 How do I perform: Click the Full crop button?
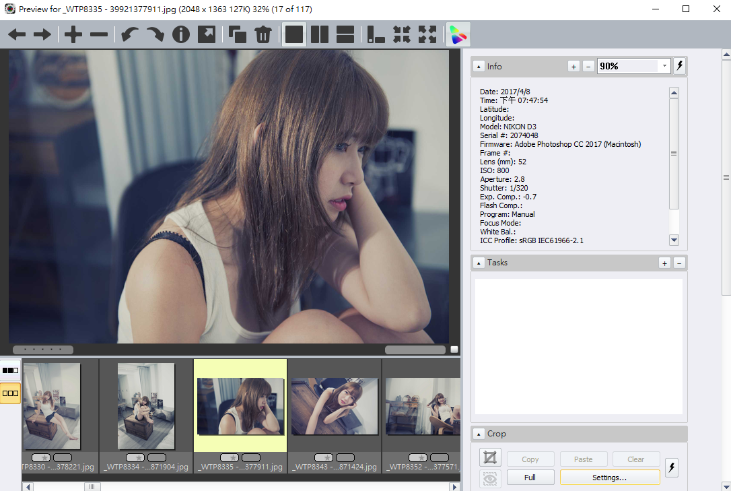[x=530, y=478]
